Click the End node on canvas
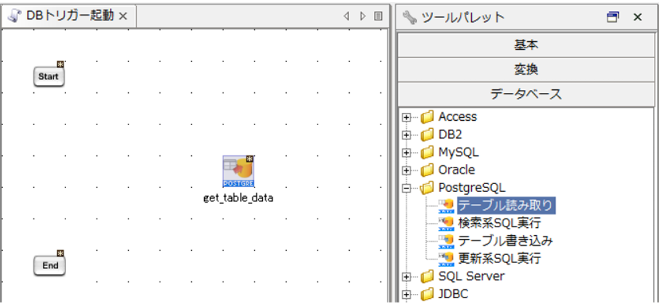 click(49, 265)
